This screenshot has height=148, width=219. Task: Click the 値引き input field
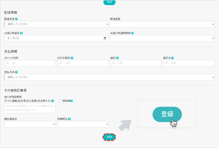tap(188, 63)
